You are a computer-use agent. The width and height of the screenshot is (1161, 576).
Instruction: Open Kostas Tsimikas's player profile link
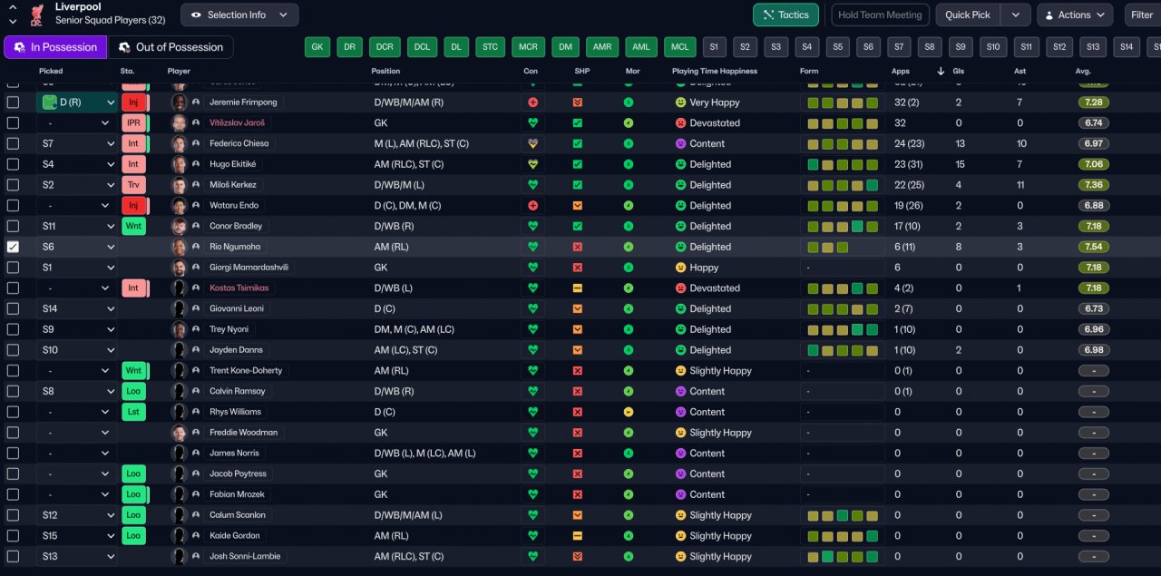[239, 288]
